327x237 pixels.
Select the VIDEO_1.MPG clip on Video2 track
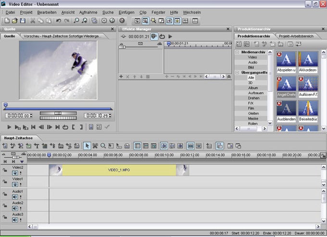tap(119, 170)
